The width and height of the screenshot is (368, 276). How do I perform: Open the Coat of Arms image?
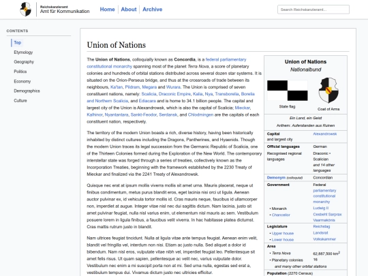pos(328,91)
